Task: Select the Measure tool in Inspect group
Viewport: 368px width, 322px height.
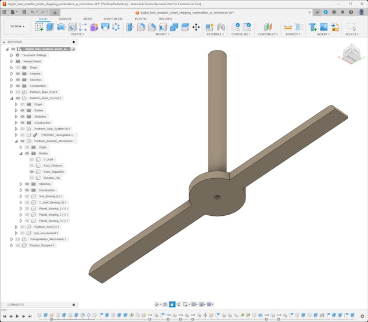Action: click(x=288, y=27)
